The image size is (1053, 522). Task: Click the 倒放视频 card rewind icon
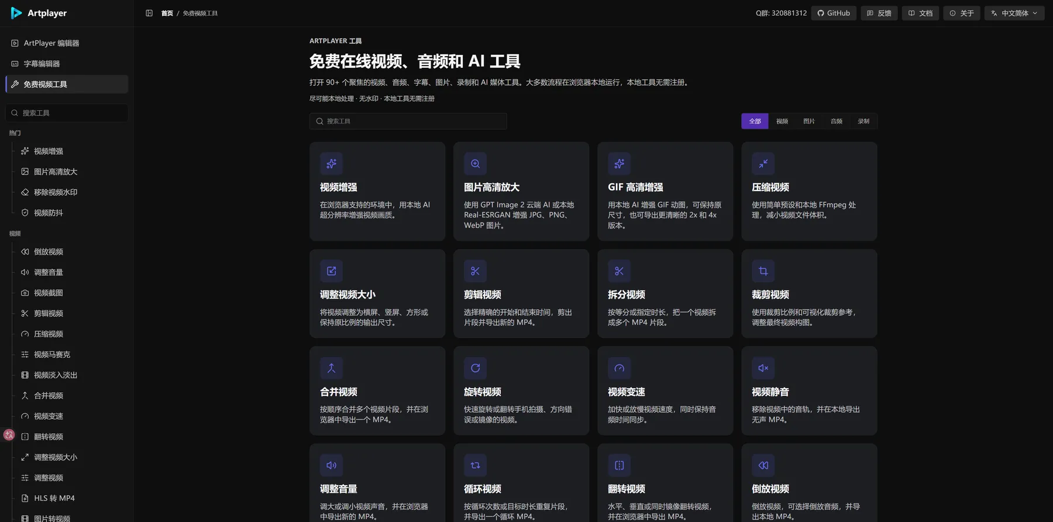click(x=763, y=465)
